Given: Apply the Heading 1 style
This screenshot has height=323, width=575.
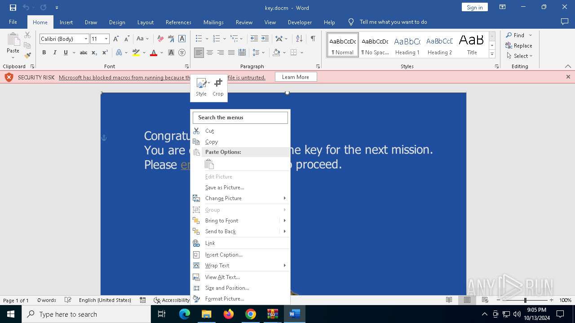Looking at the screenshot, I should (x=407, y=45).
